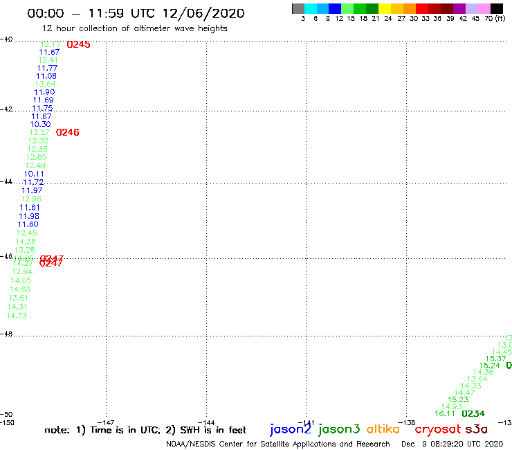Viewport: 512px width, 450px height.
Task: Click the 11.61 wave height reading
Action: 30,208
